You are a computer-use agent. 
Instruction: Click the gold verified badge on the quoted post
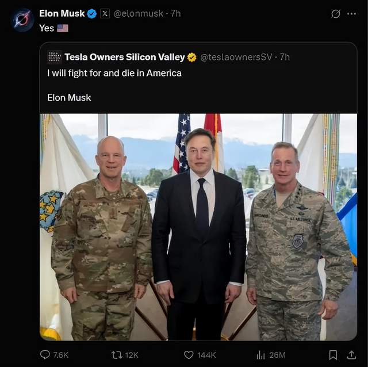point(192,57)
